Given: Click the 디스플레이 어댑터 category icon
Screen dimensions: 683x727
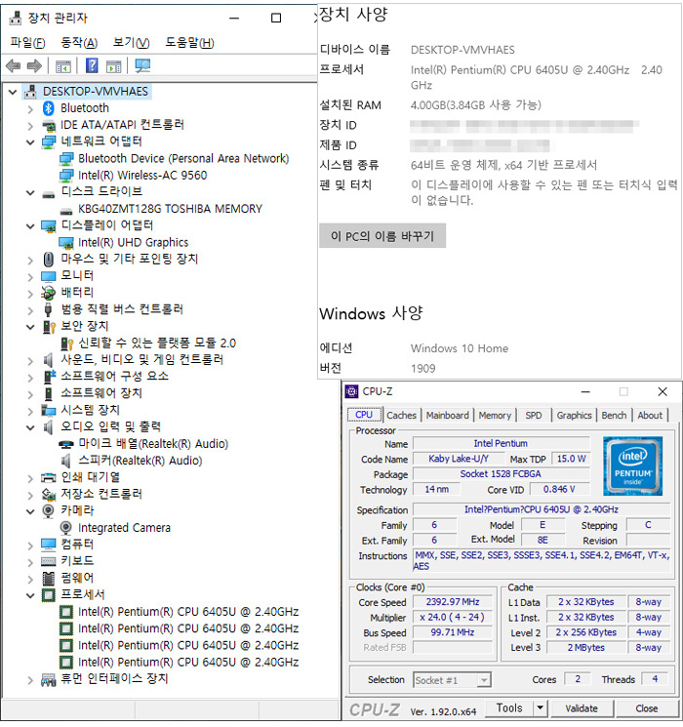Looking at the screenshot, I should [x=48, y=226].
